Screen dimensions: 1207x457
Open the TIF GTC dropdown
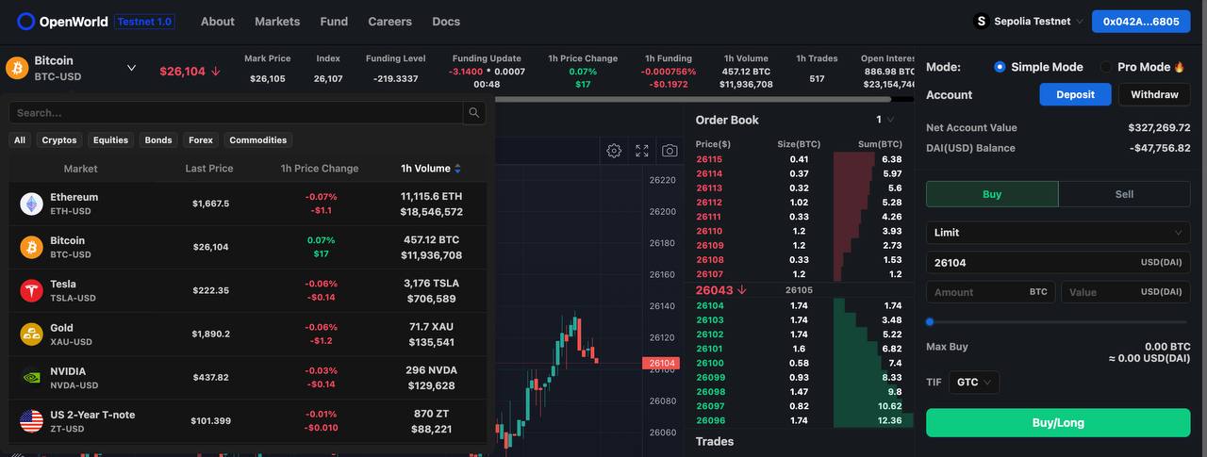(x=975, y=383)
